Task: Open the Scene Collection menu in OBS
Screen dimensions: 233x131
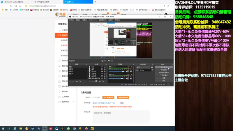Action: pyautogui.click(x=103, y=20)
